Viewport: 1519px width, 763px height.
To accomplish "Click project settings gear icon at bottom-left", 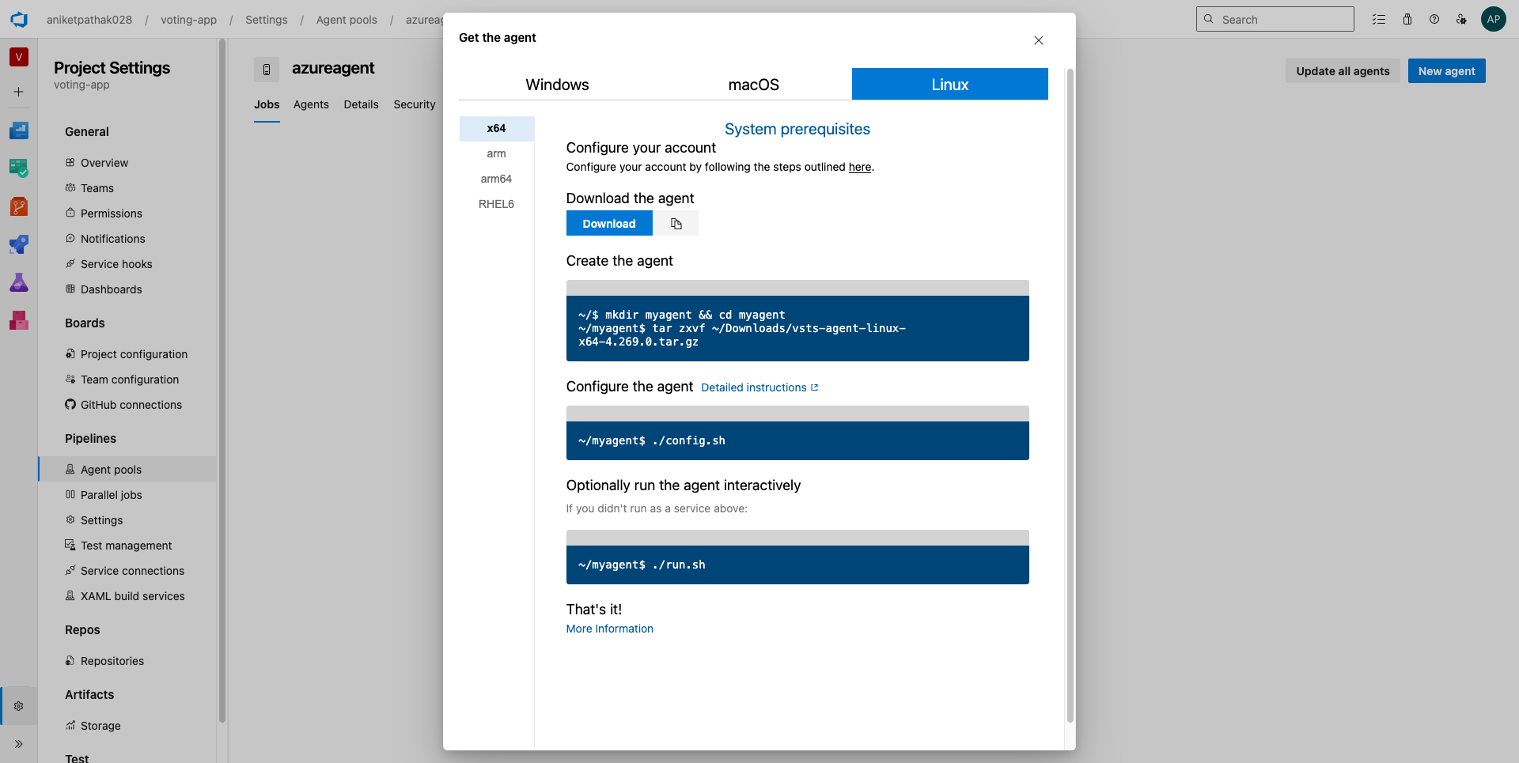I will point(19,706).
